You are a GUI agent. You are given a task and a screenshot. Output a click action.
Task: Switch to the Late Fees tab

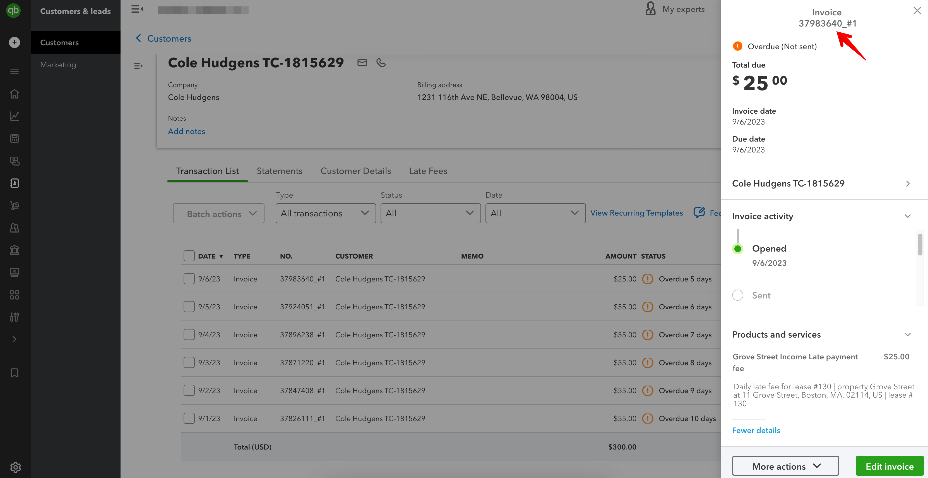coord(428,171)
